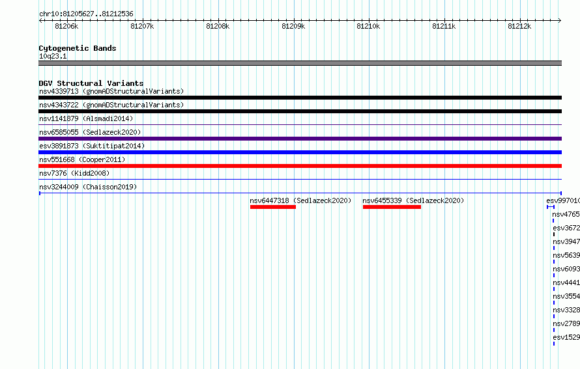The height and width of the screenshot is (369, 580).
Task: Select the 81209k ruler position label
Action: pos(293,26)
